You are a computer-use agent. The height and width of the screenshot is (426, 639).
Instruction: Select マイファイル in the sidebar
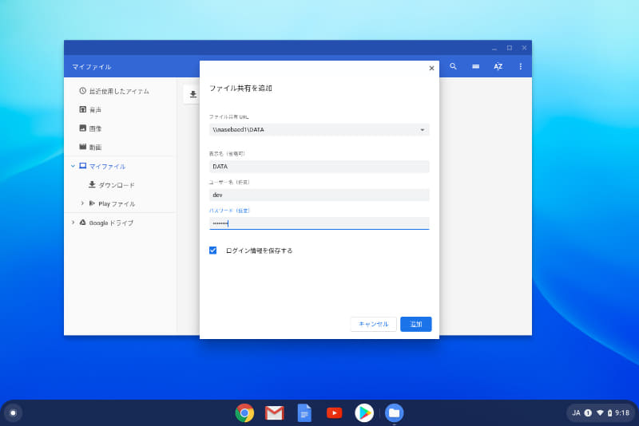pyautogui.click(x=107, y=167)
